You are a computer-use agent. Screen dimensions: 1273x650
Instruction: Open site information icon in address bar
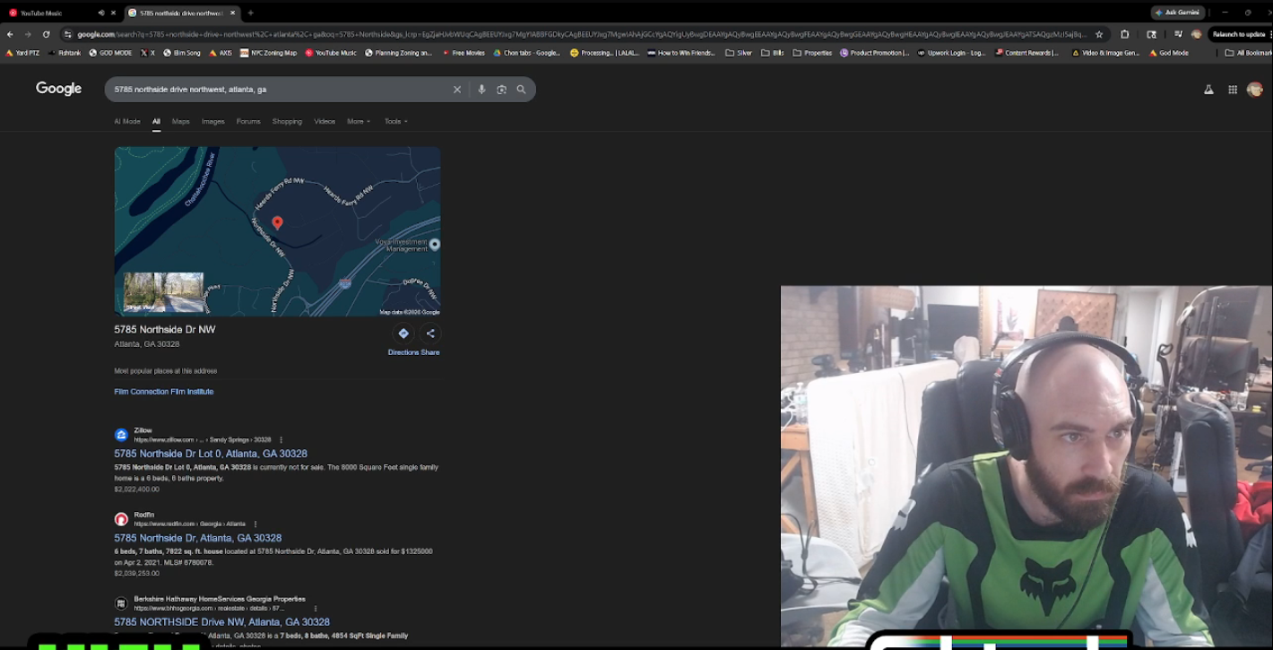(67, 34)
